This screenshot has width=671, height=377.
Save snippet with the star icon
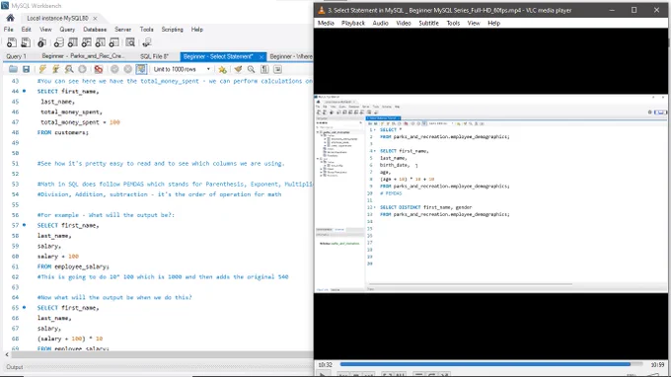[x=222, y=69]
